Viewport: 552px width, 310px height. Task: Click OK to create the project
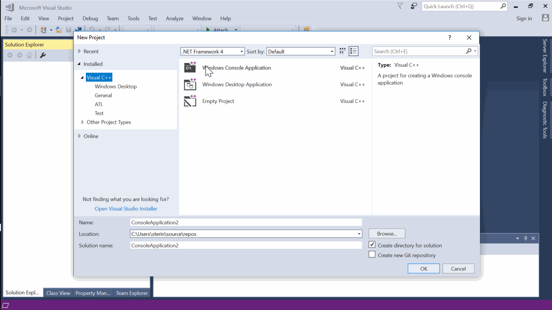[x=424, y=269]
